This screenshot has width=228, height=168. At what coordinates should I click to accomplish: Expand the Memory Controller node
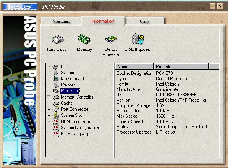[x=49, y=97]
